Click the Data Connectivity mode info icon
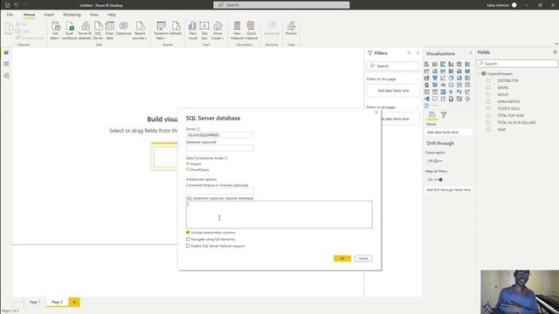This screenshot has height=314, width=559. point(225,158)
